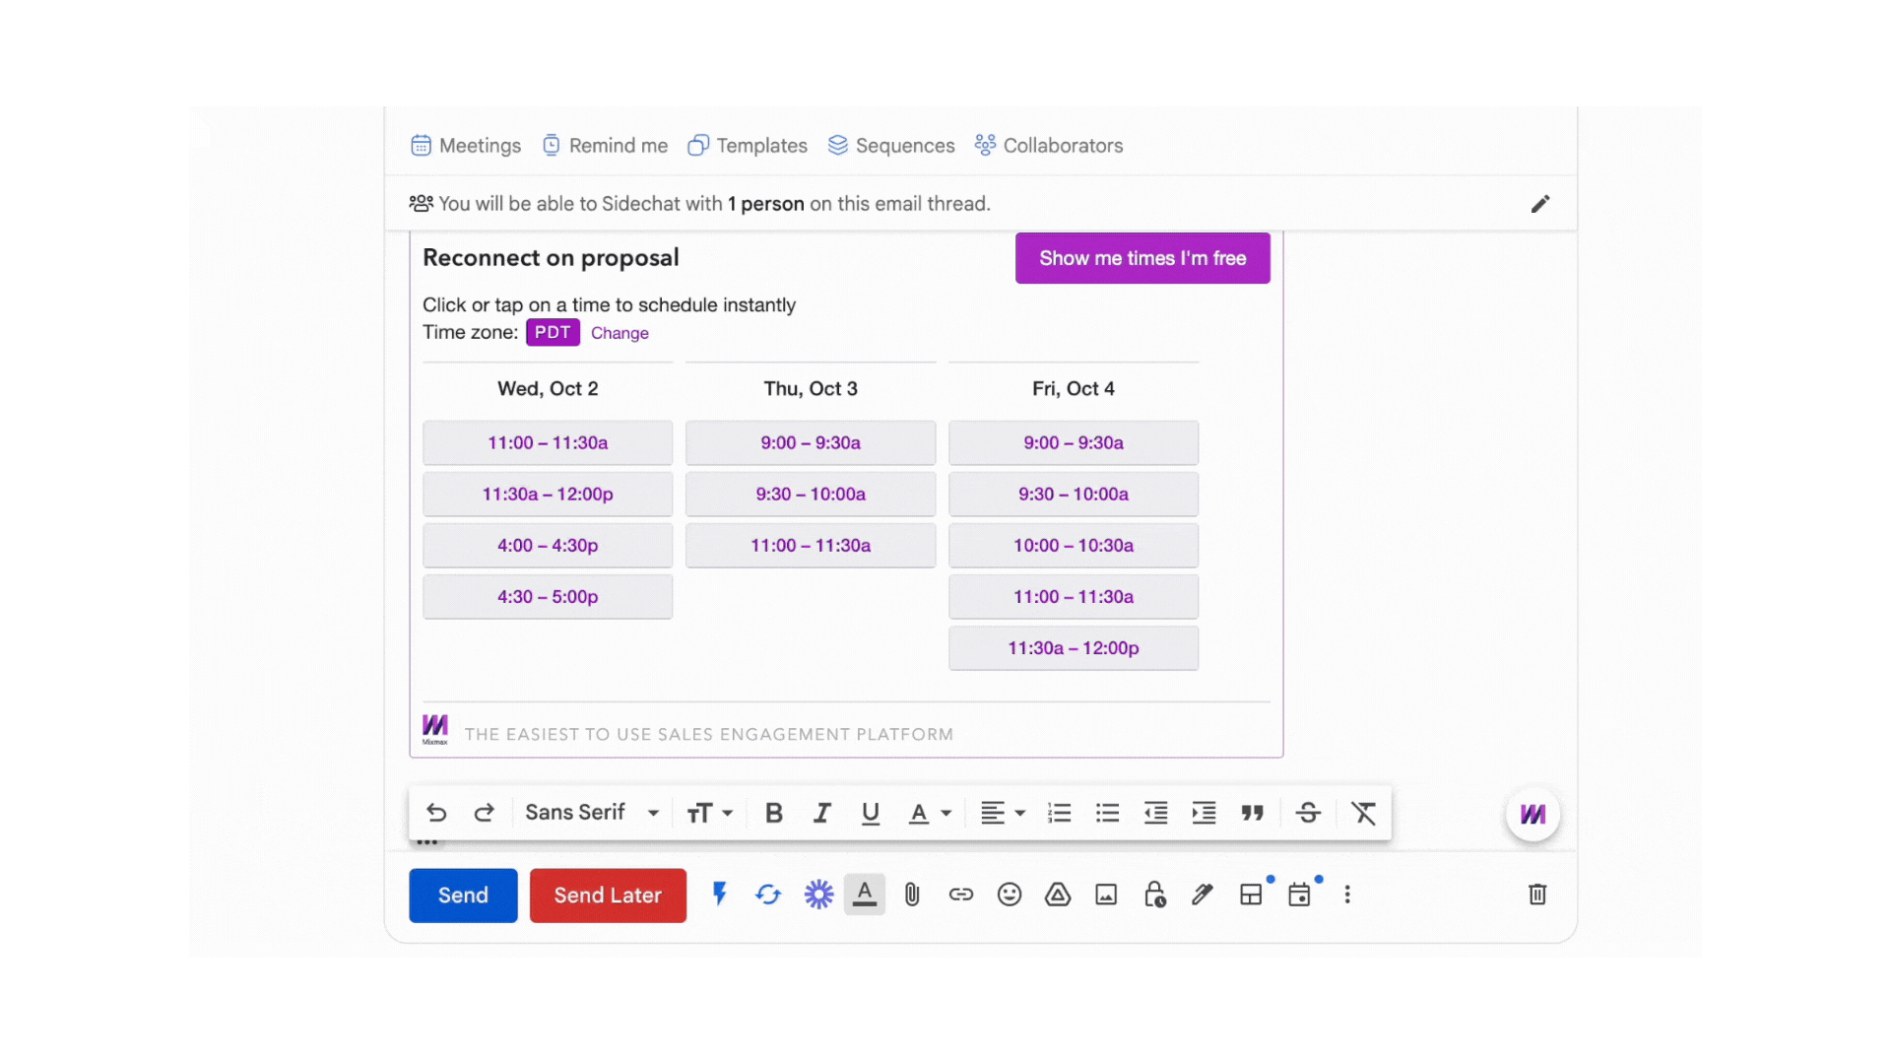Viewport: 1891px width, 1064px height.
Task: Toggle confidential mode lock icon
Action: 1154,894
